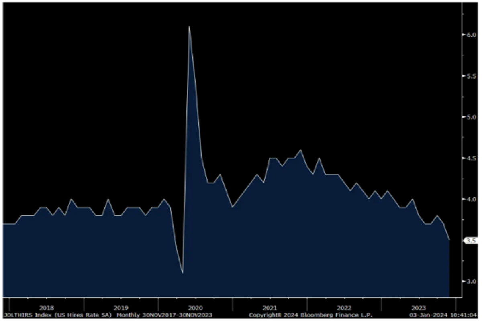482x321 pixels.
Task: Select the 5.0 y-axis label
Action: [471, 117]
